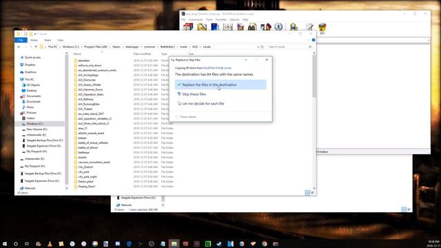Choose Let me decide for each file
Viewport: 441px width, 248px height.
coord(220,103)
